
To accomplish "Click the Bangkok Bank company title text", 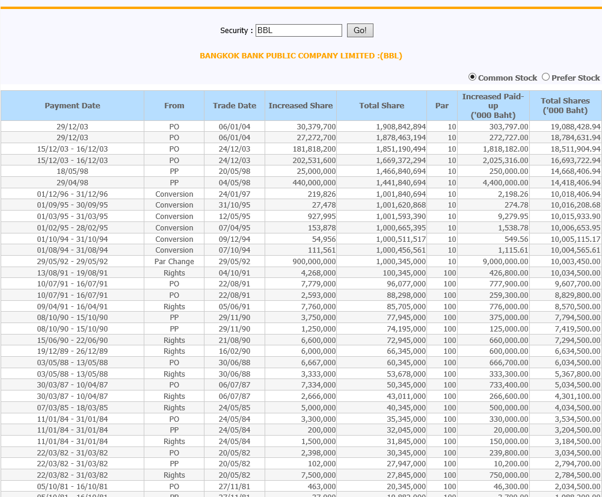I will coord(301,56).
